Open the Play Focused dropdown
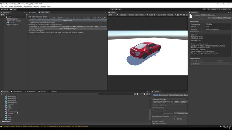The width and height of the screenshot is (232, 130). pyautogui.click(x=169, y=15)
